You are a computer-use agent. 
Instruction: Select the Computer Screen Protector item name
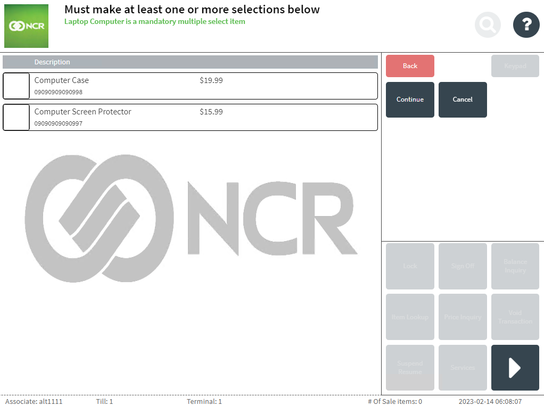point(83,112)
